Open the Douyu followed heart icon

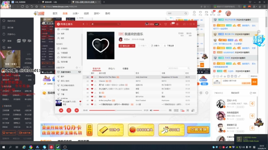(200, 13)
